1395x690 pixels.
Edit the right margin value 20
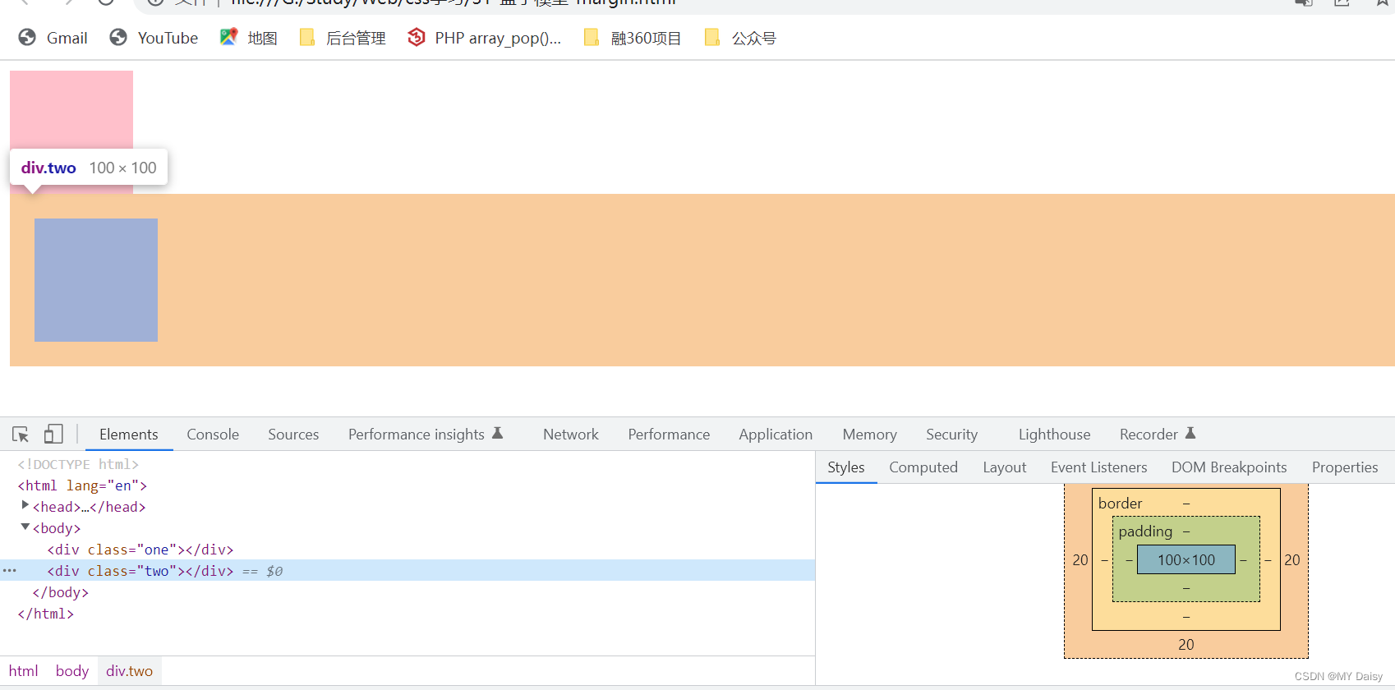1292,559
